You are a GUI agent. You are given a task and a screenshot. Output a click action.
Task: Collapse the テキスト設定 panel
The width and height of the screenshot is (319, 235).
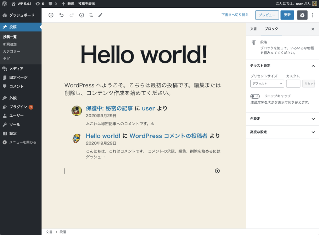click(282, 66)
